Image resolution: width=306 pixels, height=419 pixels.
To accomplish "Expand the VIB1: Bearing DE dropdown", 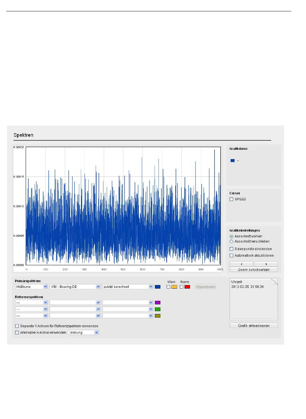I will click(x=75, y=287).
